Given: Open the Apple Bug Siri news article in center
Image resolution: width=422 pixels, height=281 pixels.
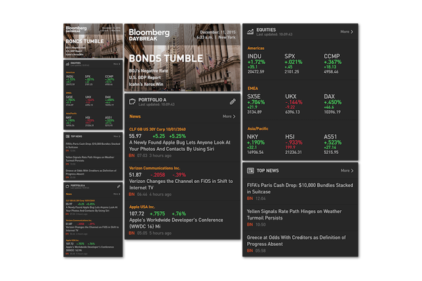Looking at the screenshot, I should point(180,146).
